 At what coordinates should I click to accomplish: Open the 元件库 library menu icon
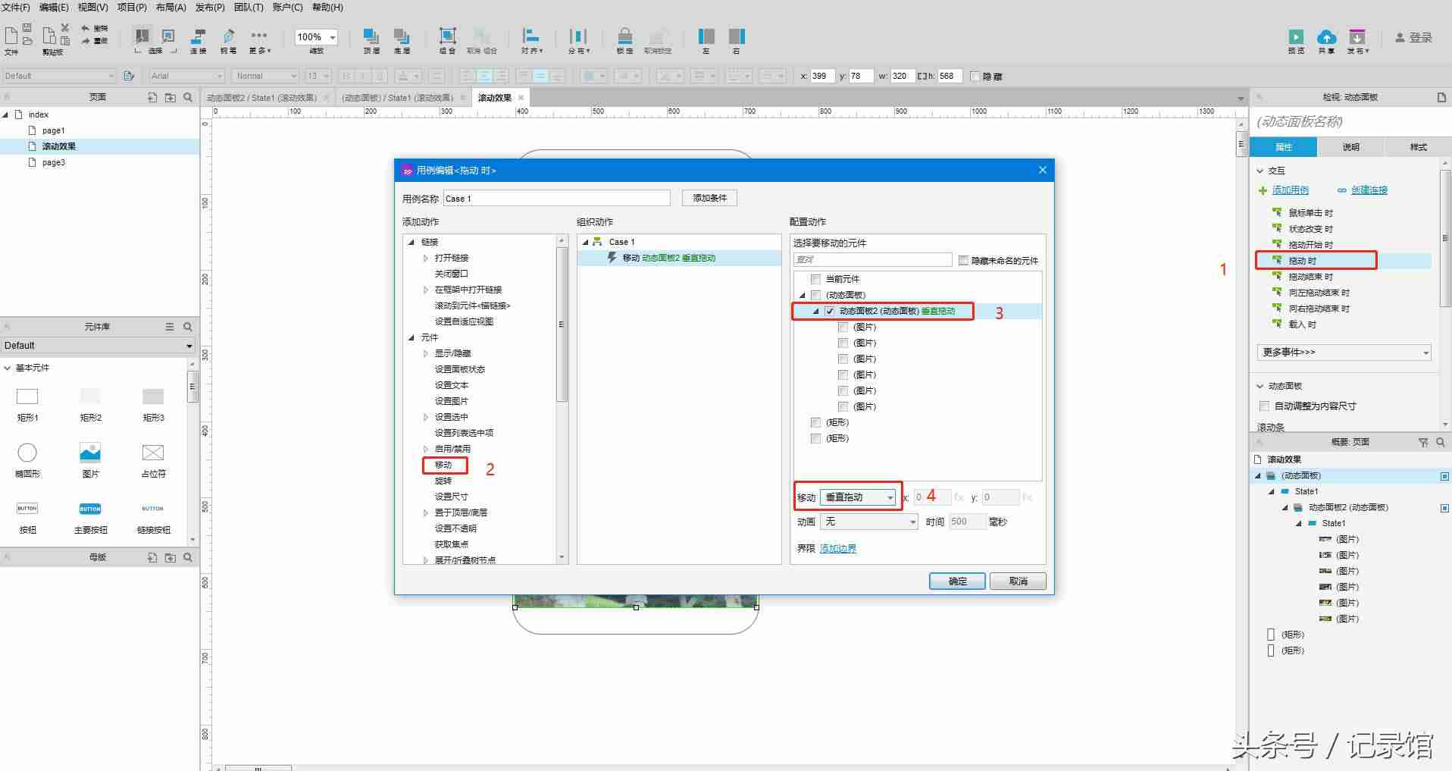170,327
